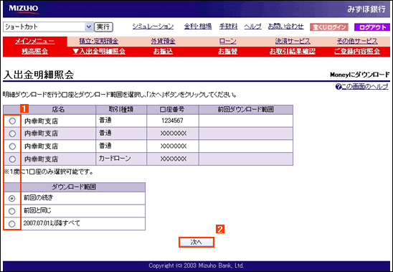Select the 積立・定期預金 tab
Image resolution: width=393 pixels, height=272 pixels.
(99, 41)
